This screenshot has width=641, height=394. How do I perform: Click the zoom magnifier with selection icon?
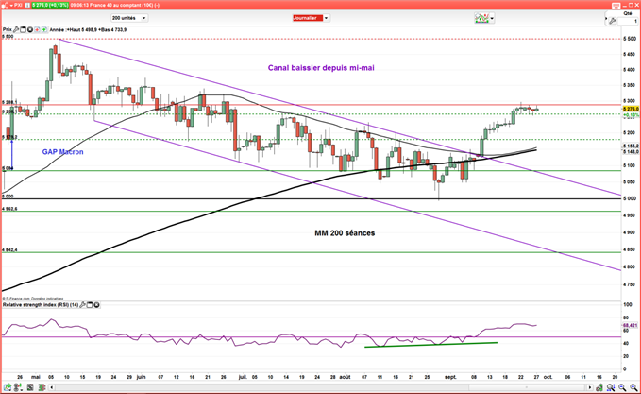tap(611, 387)
